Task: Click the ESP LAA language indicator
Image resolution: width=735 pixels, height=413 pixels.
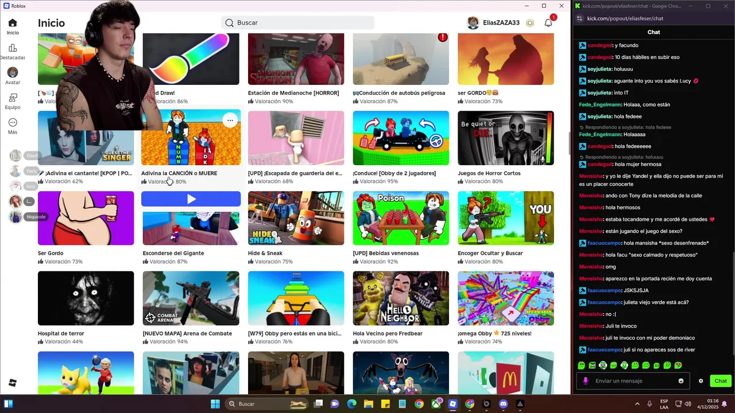Action: coord(664,404)
